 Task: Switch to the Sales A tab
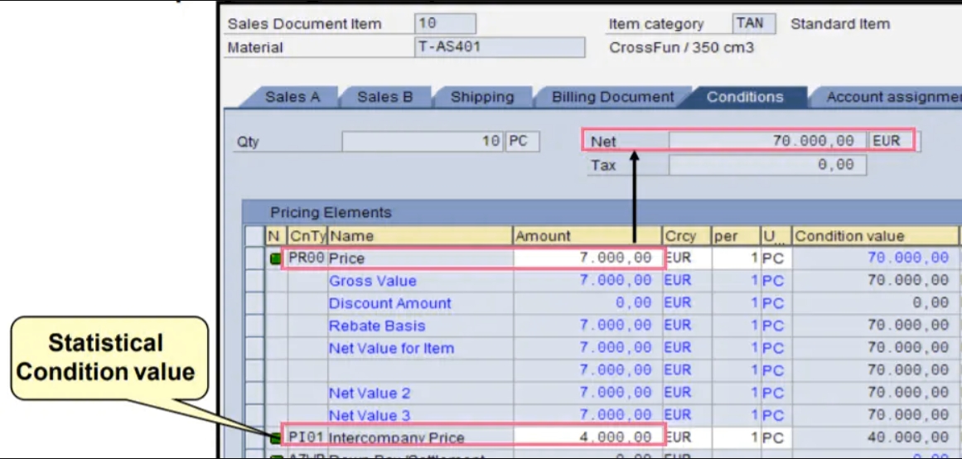[292, 97]
